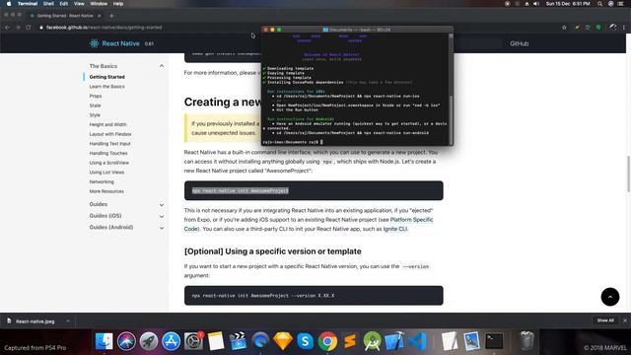The height and width of the screenshot is (355, 631).
Task: Open Skype from the dock
Action: tap(305, 341)
